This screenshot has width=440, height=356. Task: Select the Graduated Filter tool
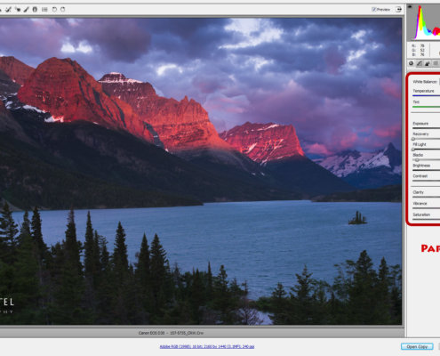(x=35, y=10)
